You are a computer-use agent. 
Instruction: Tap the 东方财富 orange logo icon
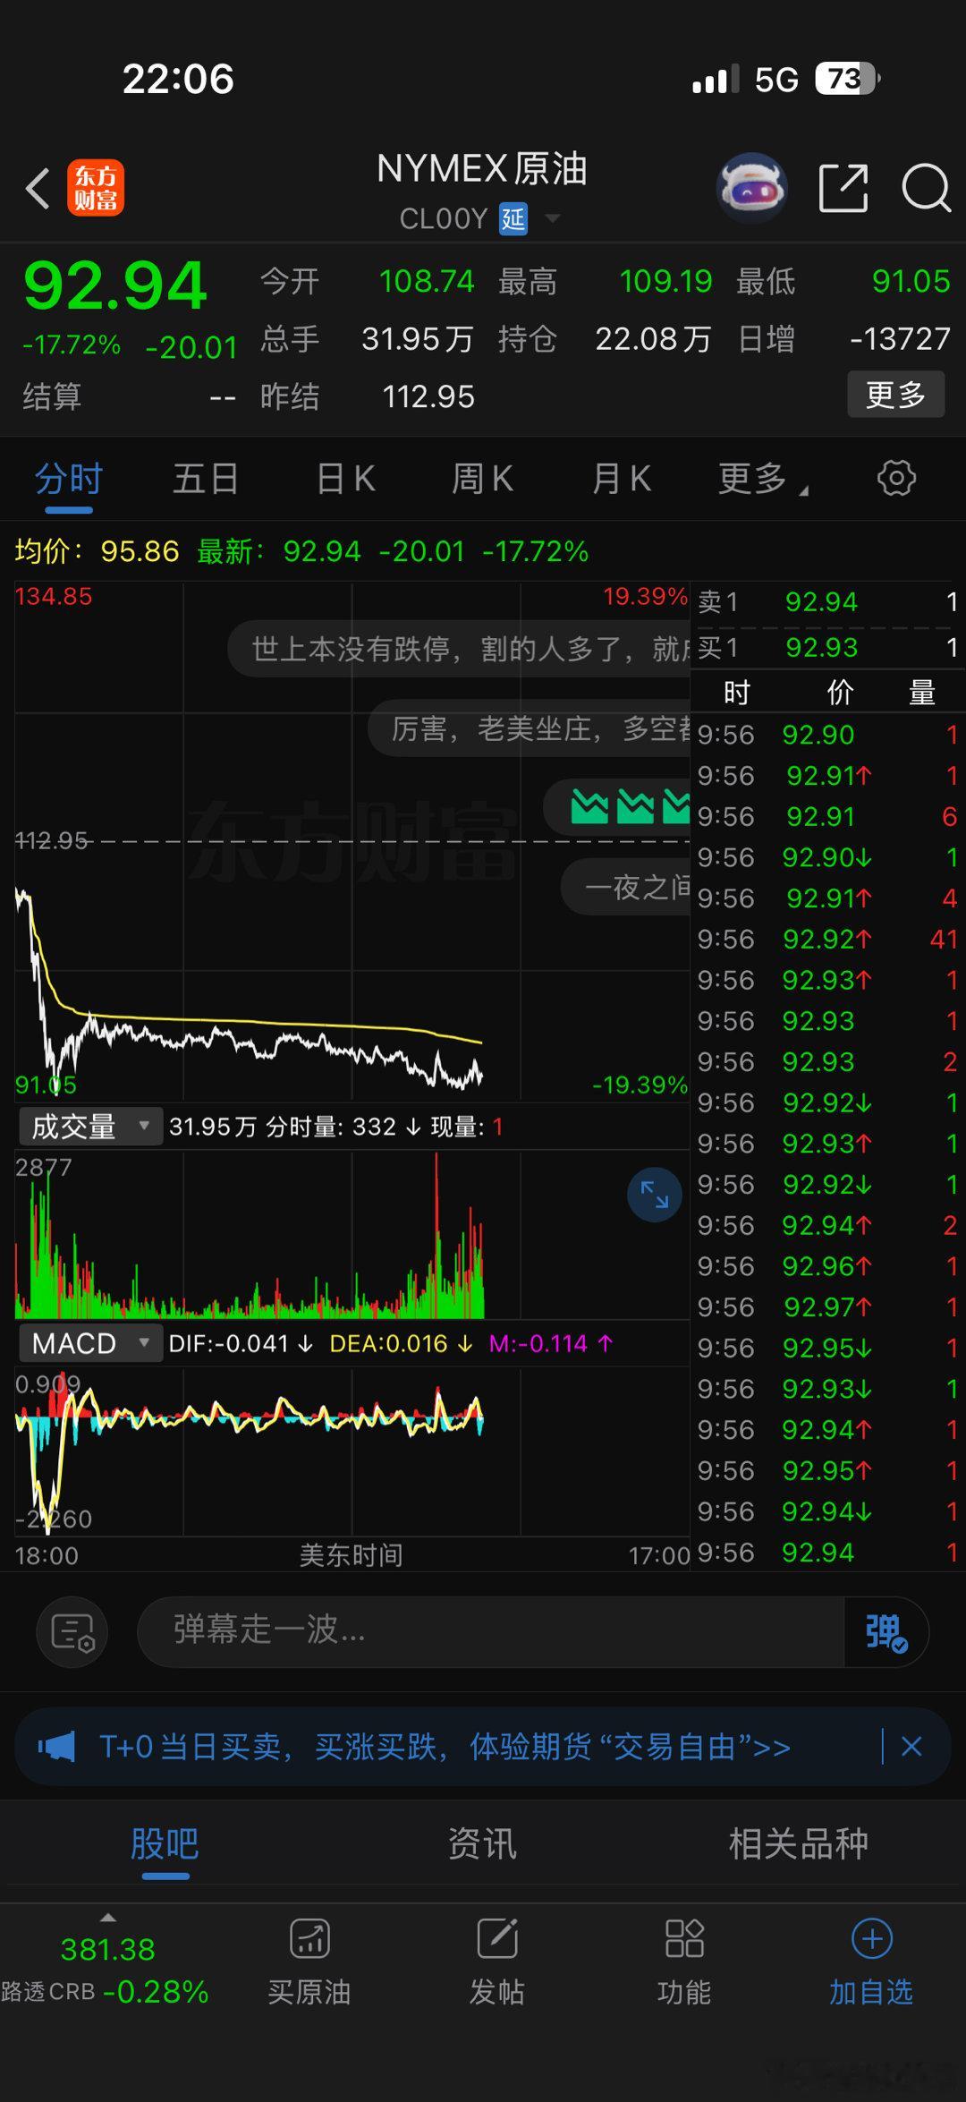[96, 189]
